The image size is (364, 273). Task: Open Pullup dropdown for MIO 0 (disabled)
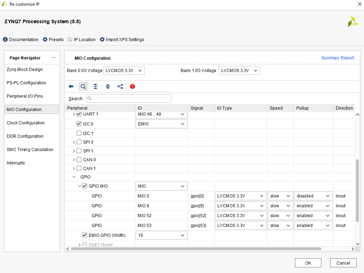click(313, 196)
